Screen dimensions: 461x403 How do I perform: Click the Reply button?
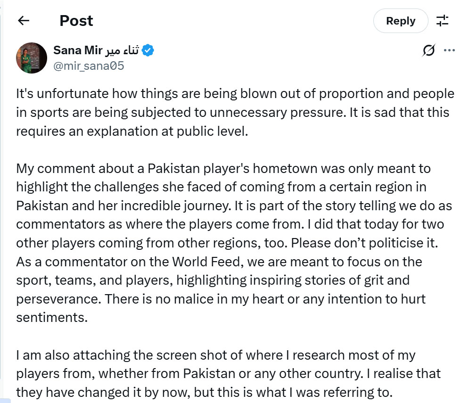[x=400, y=21]
